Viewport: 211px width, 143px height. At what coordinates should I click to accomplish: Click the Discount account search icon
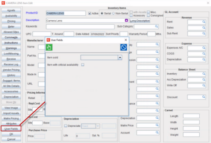click(204, 97)
